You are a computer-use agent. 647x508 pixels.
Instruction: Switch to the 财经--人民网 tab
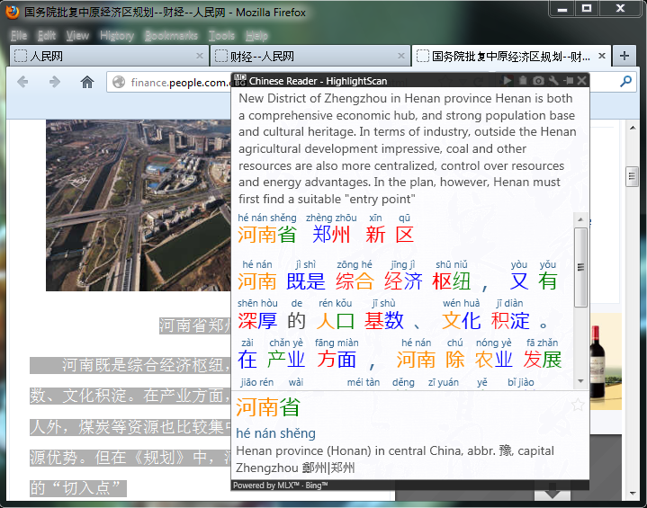click(x=310, y=56)
